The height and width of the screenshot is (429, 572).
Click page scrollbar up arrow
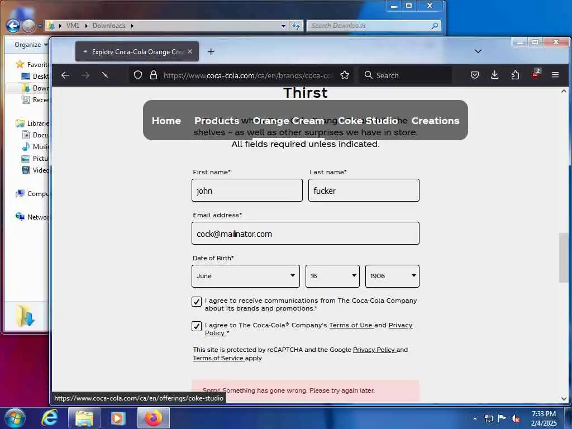(564, 91)
